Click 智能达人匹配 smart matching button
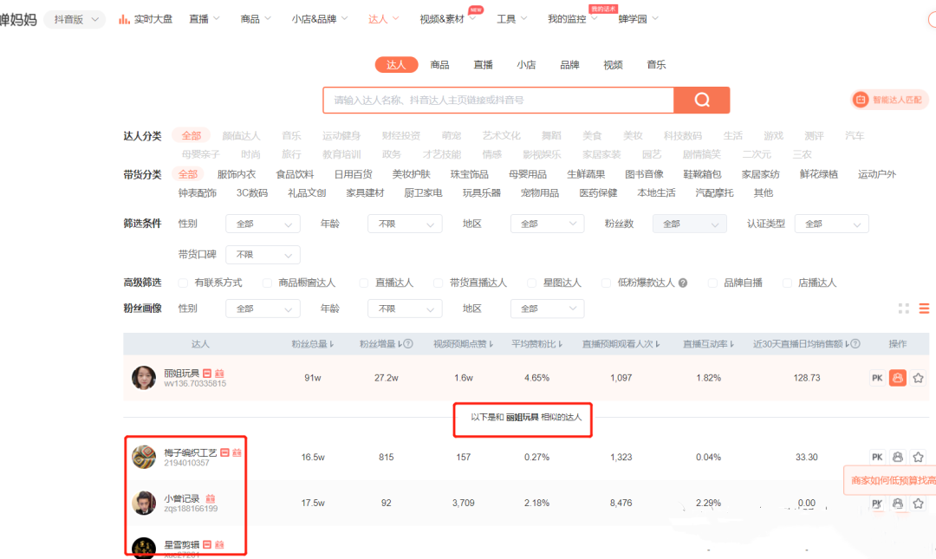This screenshot has width=936, height=559. pos(889,100)
